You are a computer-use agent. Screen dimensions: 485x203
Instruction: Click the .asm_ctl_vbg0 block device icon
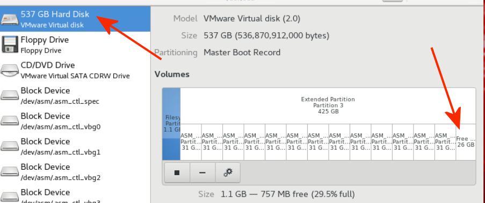click(10, 121)
